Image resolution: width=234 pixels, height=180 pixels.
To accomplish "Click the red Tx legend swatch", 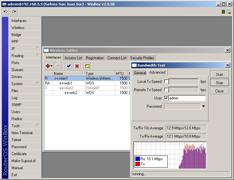I will [138, 164].
